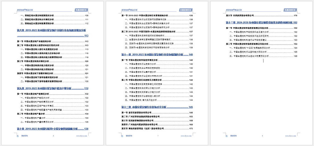The width and height of the screenshot is (314, 146).
Task: Select 一、中国全屋定制供应能力现状分析 page 120
Action: point(55,65)
